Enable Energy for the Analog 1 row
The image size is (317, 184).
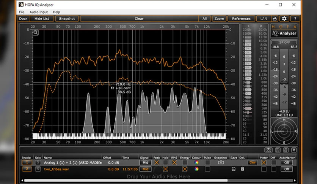click(x=185, y=162)
